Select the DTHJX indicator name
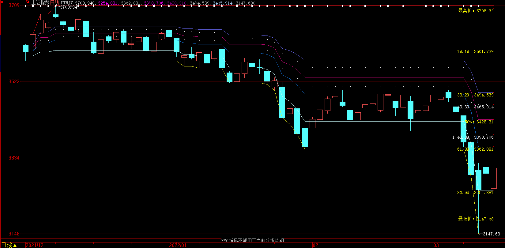The image size is (505, 248). click(67, 3)
